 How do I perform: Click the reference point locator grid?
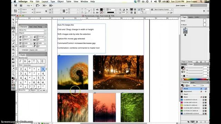[x=15, y=11]
